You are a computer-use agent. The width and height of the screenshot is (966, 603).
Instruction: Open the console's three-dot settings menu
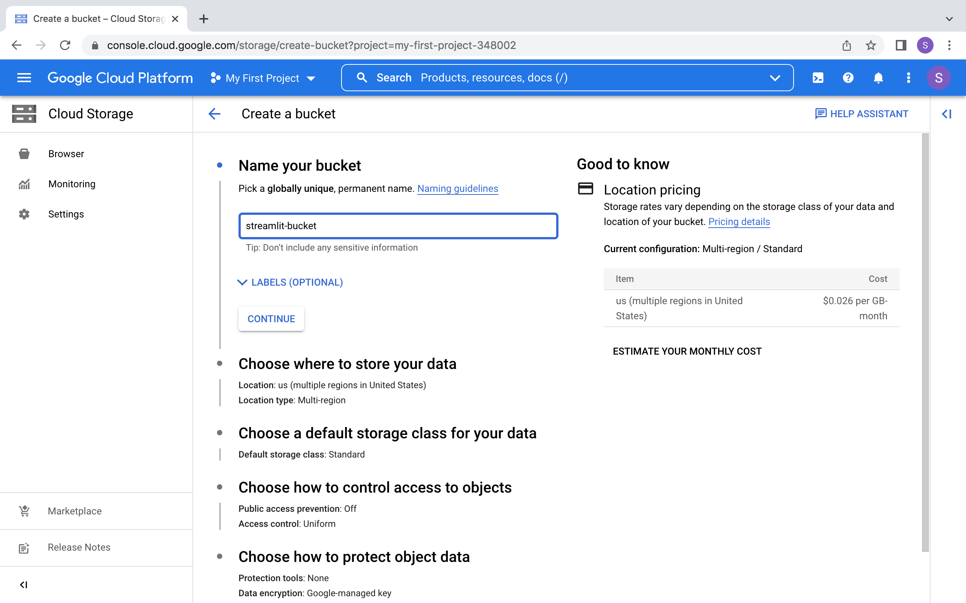(909, 78)
